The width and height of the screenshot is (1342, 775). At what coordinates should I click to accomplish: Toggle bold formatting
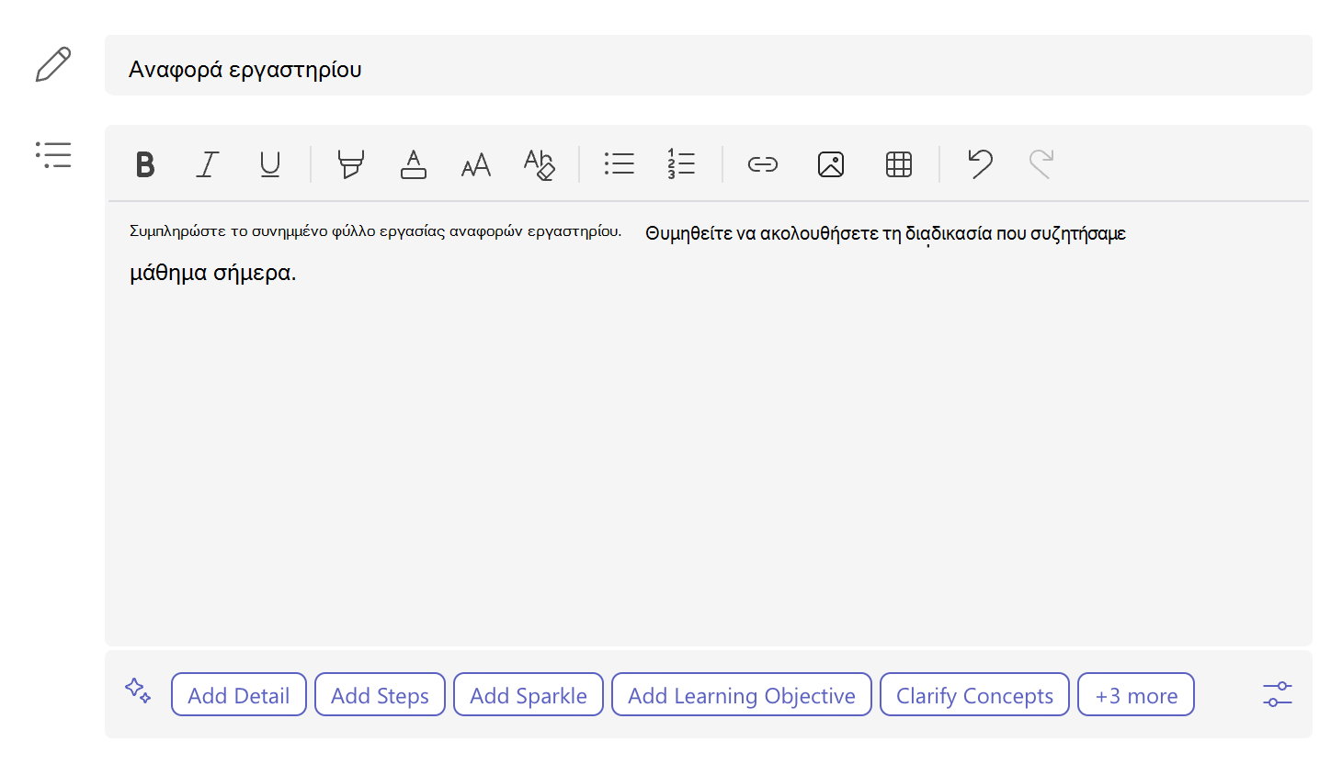click(x=145, y=164)
